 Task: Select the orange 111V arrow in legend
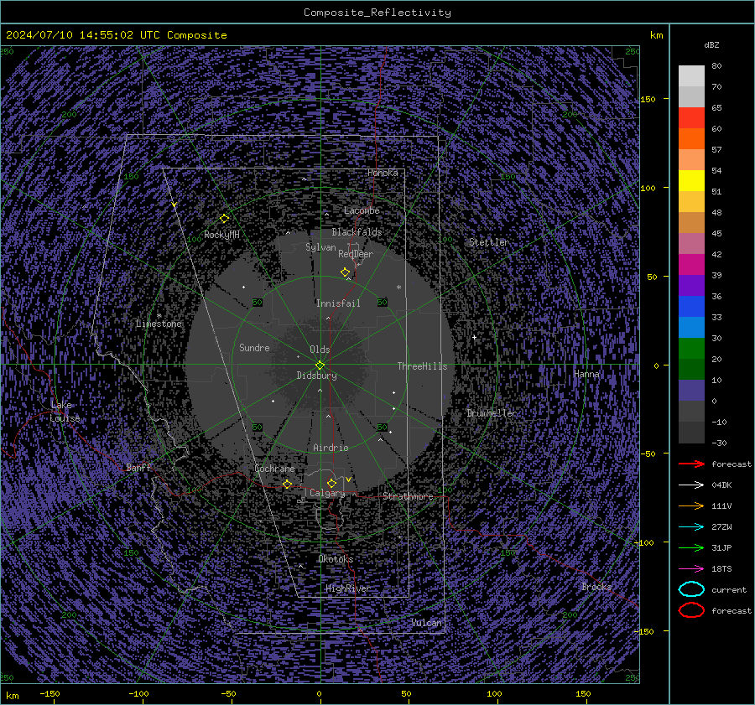coord(691,505)
